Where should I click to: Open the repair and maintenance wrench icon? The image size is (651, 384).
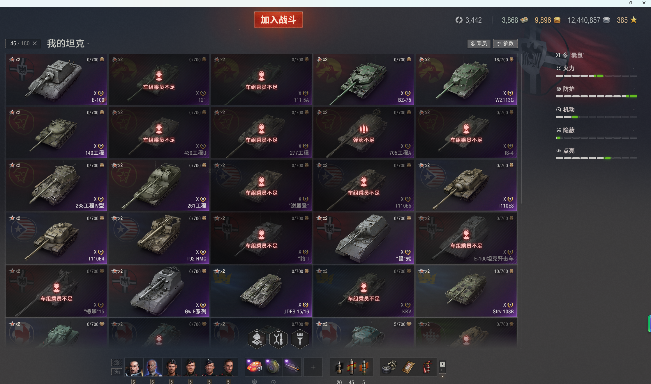tap(278, 339)
